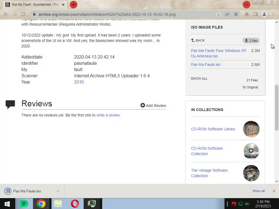The height and width of the screenshot is (209, 279).
Task: Open Pas Ma Faute.iso link in file list
Action: (205, 64)
